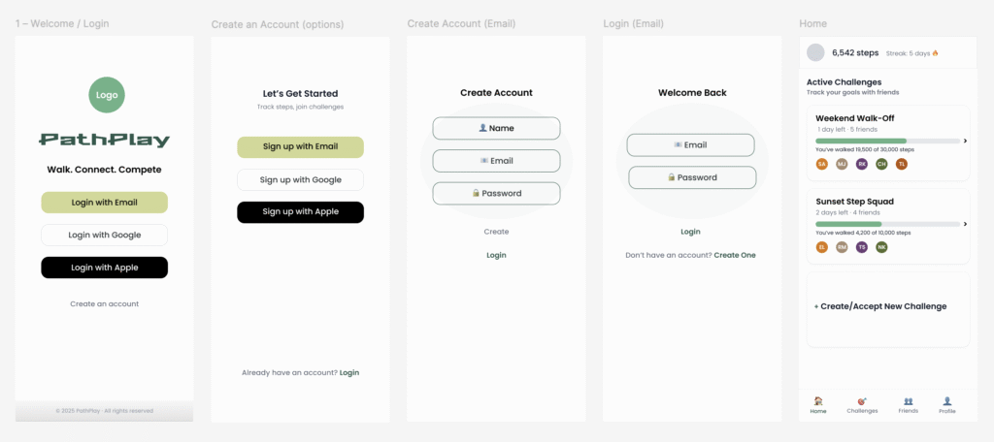Click the Password field under Welcome Back
Image resolution: width=994 pixels, height=442 pixels.
click(692, 177)
